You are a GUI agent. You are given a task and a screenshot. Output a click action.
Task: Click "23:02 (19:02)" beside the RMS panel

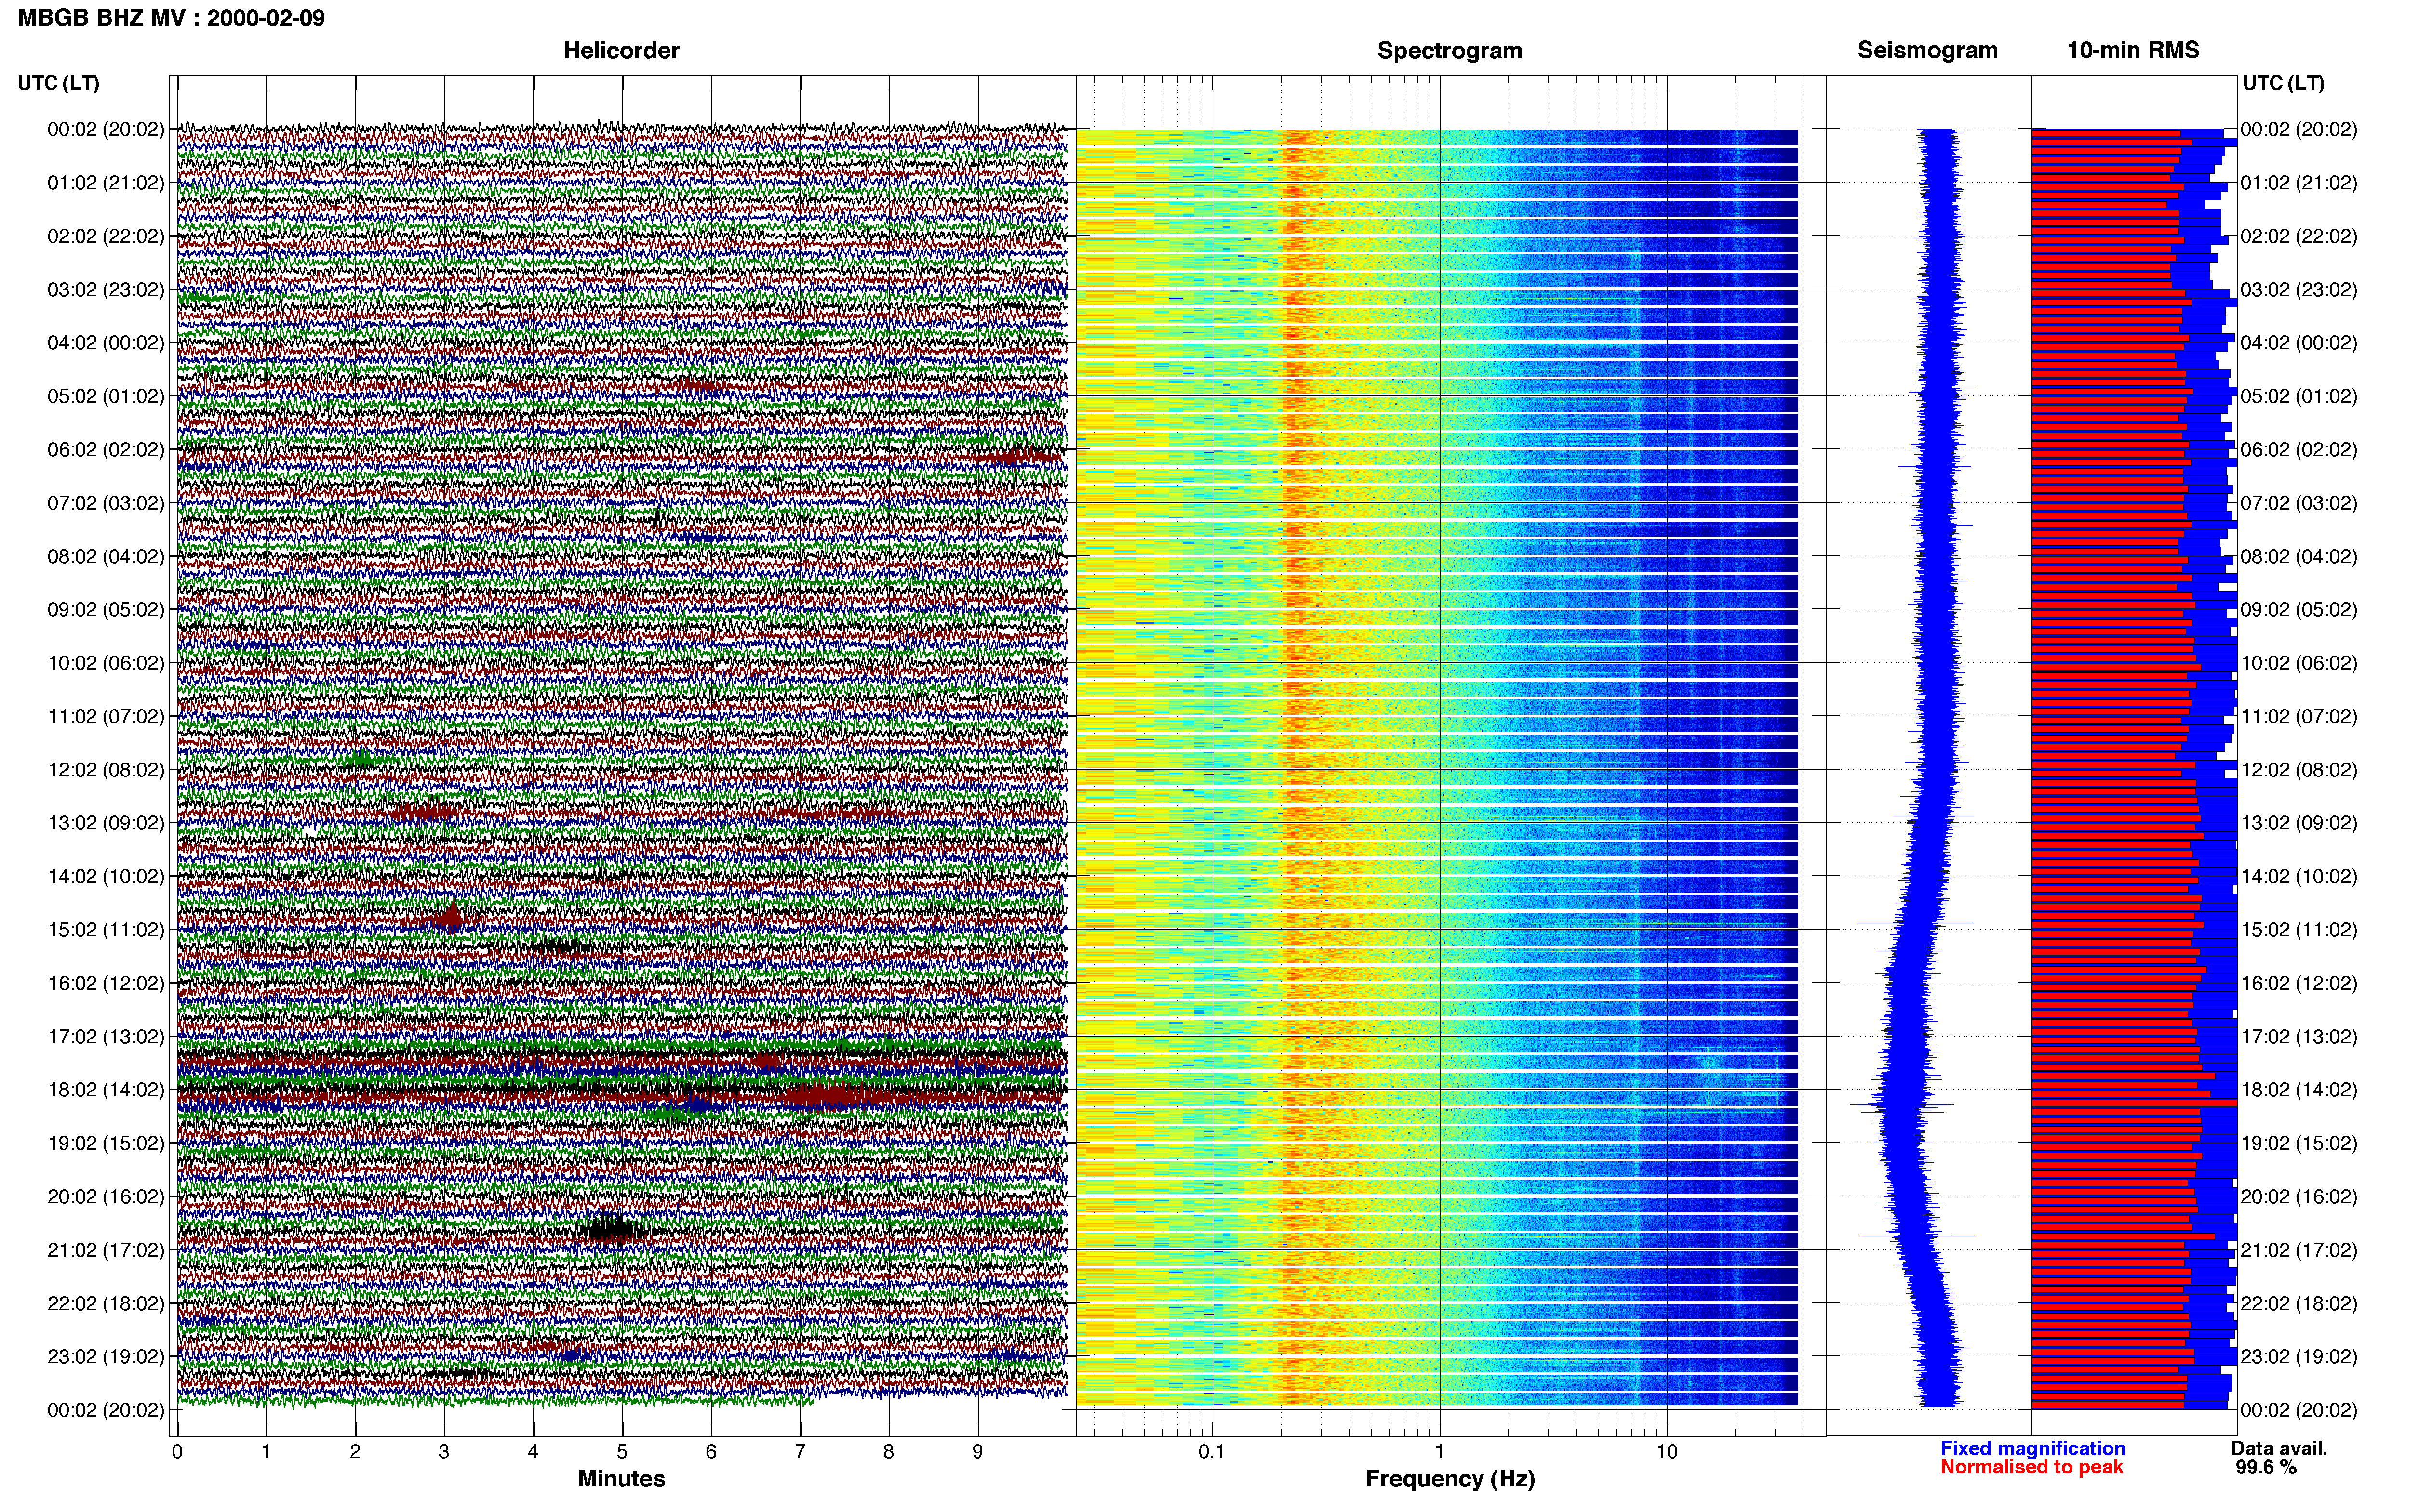[x=2299, y=1357]
